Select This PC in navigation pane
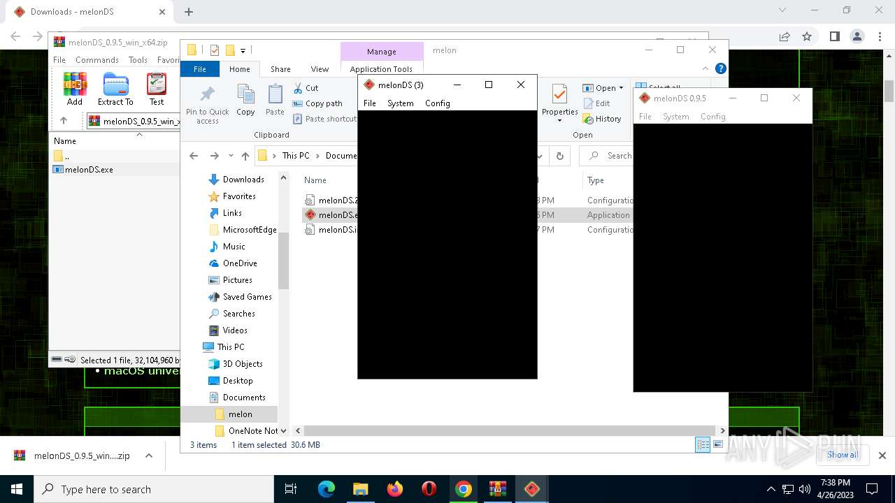 [230, 347]
